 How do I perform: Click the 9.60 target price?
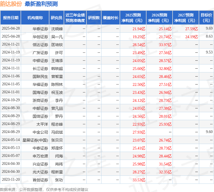click(209, 132)
